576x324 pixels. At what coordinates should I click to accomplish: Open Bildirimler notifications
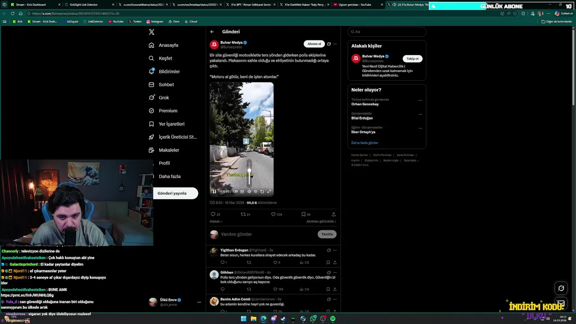point(165,72)
